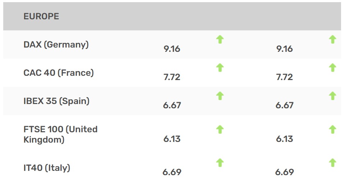Screen dimensions: 345x178
Task: Click first green up arrow for IBEX 35
Action: click(220, 96)
